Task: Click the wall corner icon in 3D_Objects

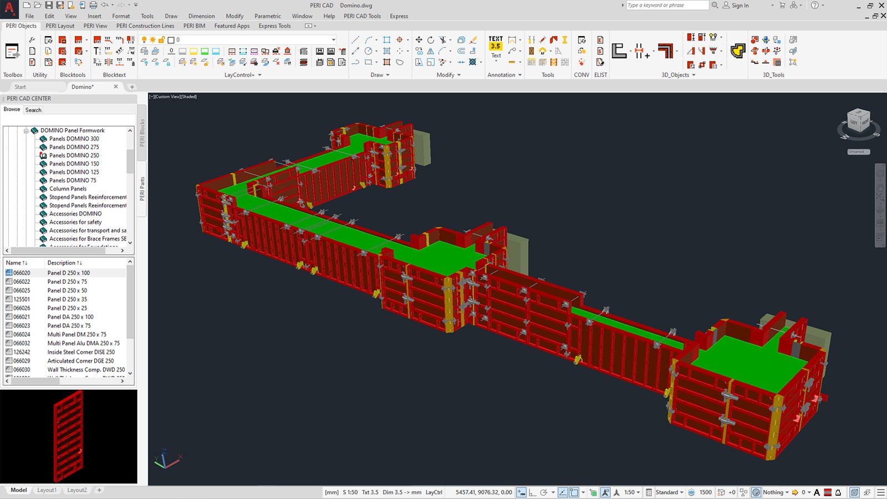Action: (x=665, y=51)
